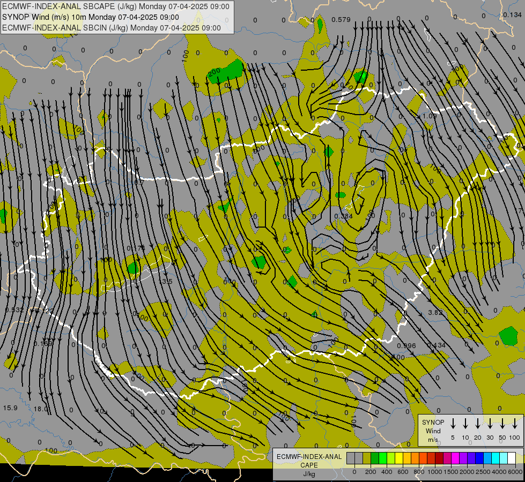Click the 0.532 value on the map
This screenshot has width=525, height=482.
point(14,310)
